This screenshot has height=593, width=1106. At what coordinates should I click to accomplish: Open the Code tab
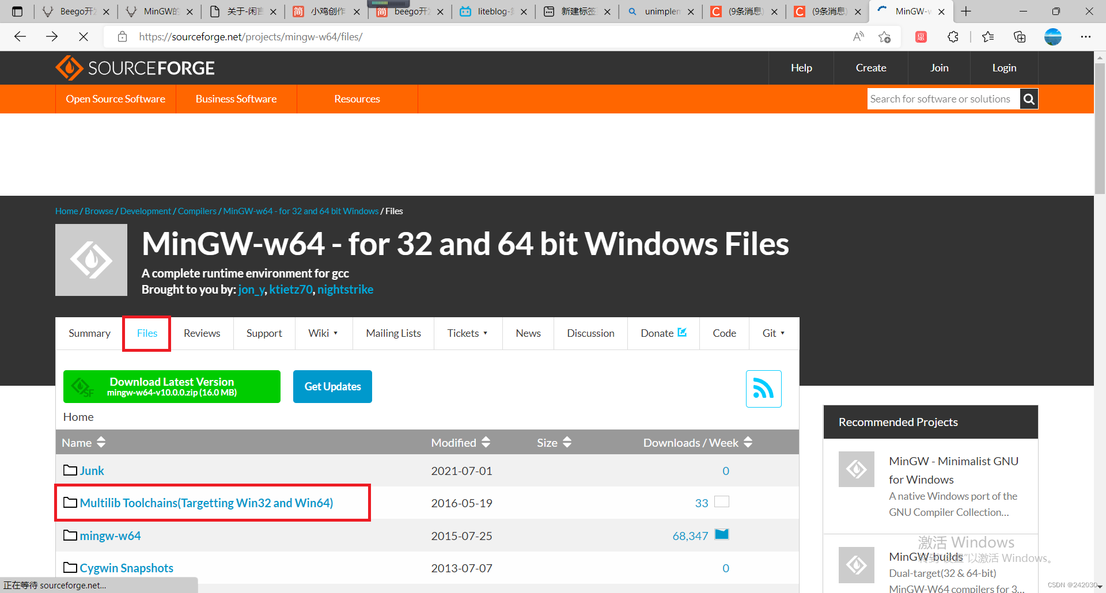(x=724, y=333)
